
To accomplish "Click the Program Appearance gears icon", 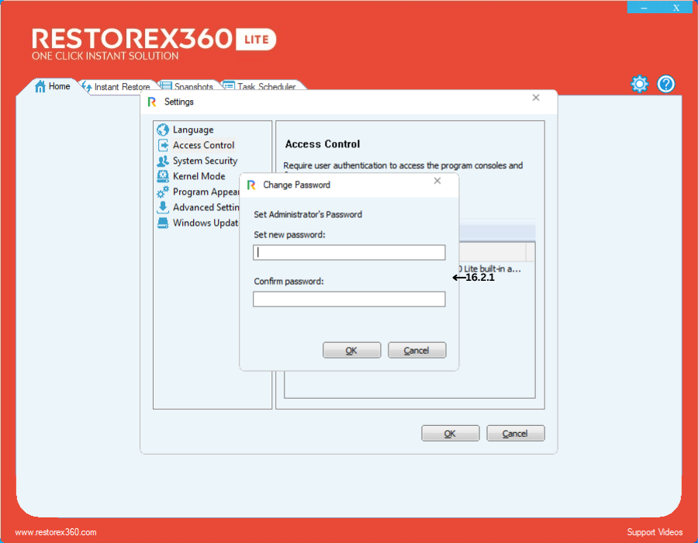I will [x=163, y=192].
